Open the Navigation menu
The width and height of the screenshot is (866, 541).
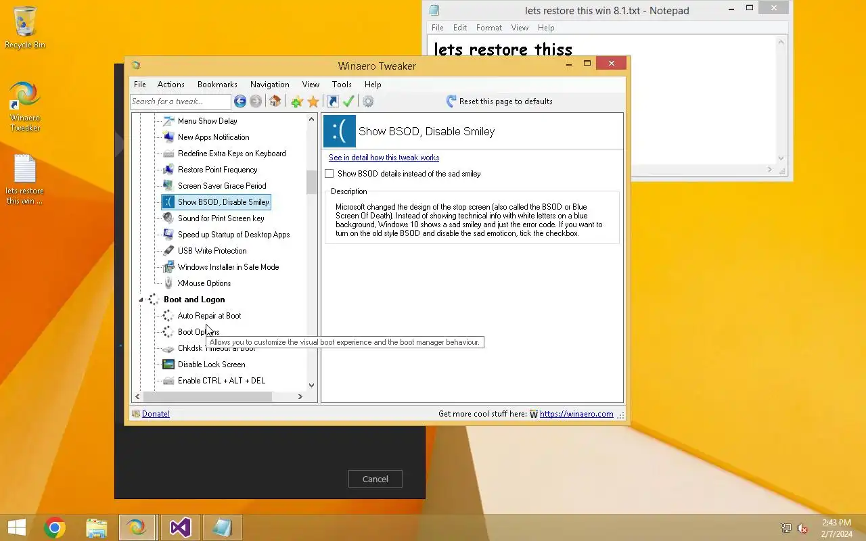269,85
